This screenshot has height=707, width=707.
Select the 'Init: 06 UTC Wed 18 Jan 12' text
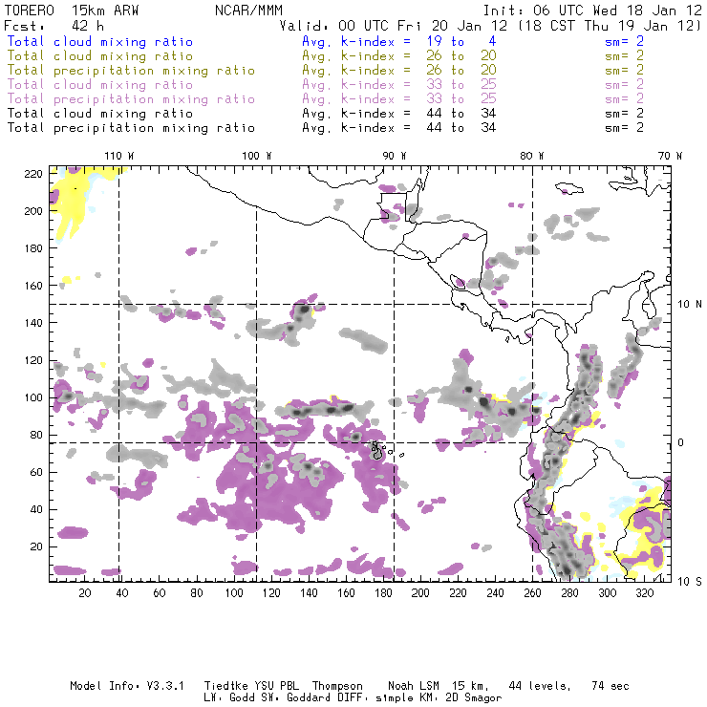coord(592,11)
